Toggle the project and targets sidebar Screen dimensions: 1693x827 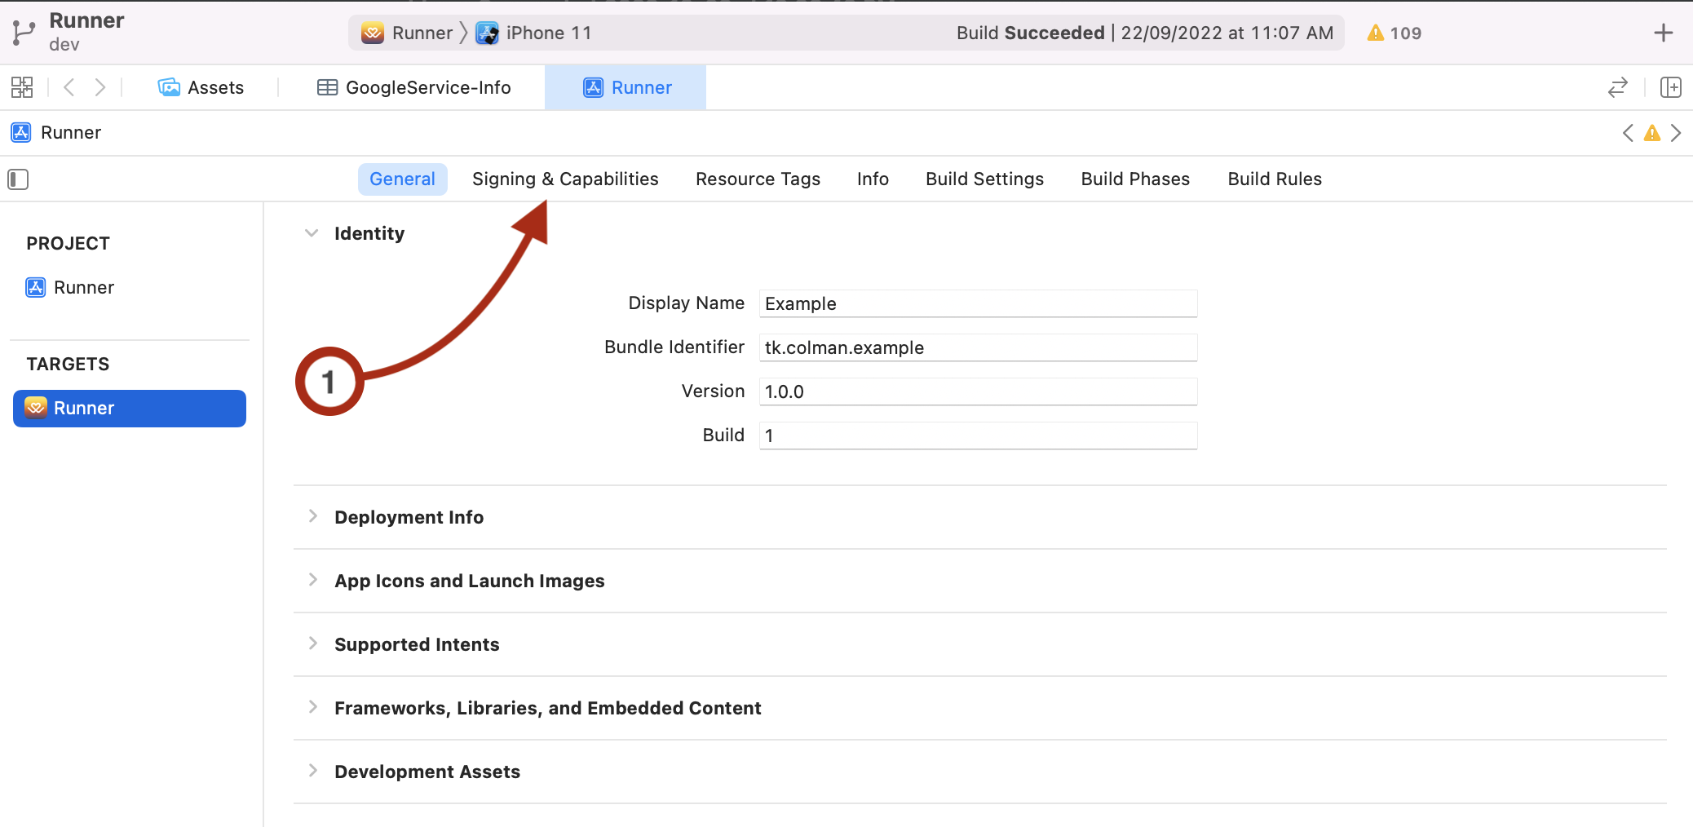[18, 179]
